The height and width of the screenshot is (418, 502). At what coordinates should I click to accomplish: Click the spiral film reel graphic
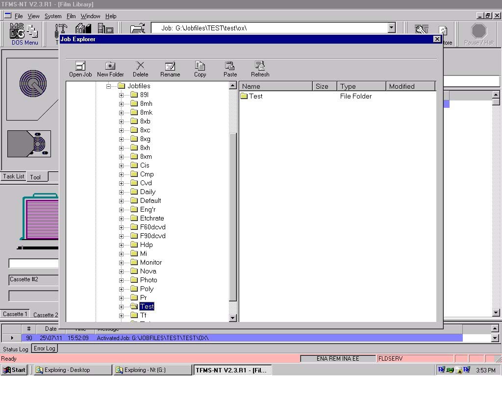(x=33, y=83)
